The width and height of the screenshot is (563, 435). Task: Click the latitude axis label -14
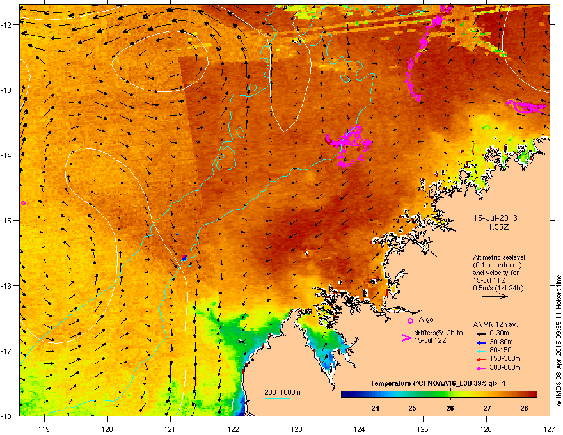point(6,155)
